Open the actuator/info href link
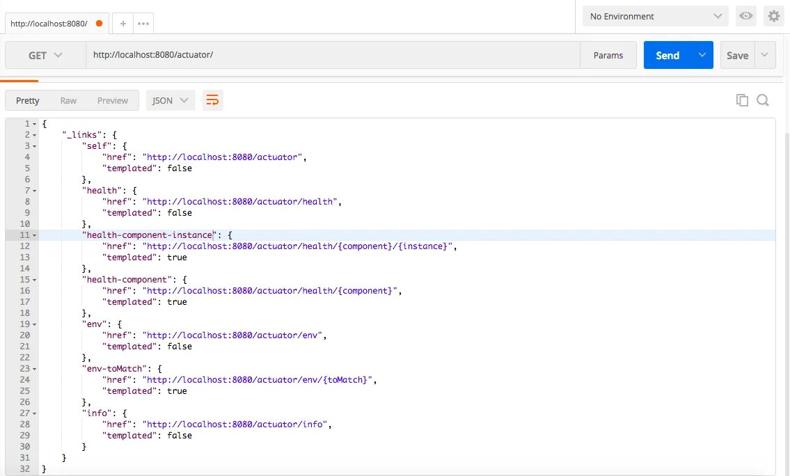The image size is (790, 476). point(235,424)
